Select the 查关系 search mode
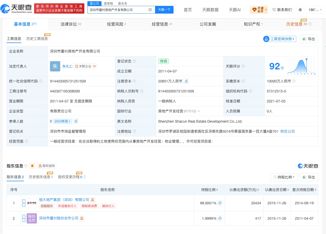This screenshot has height=234, width=326. (x=123, y=3)
